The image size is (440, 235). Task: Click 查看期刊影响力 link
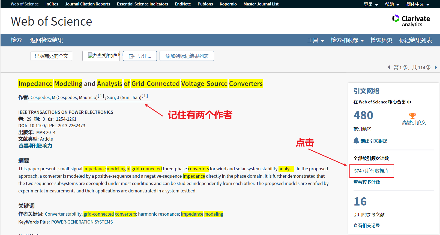[35, 146]
